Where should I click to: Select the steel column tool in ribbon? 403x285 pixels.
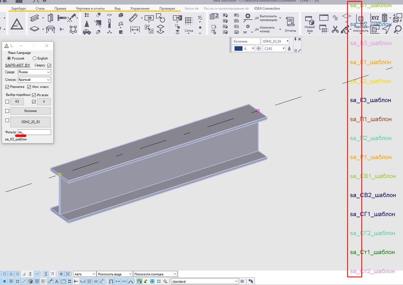point(51,17)
